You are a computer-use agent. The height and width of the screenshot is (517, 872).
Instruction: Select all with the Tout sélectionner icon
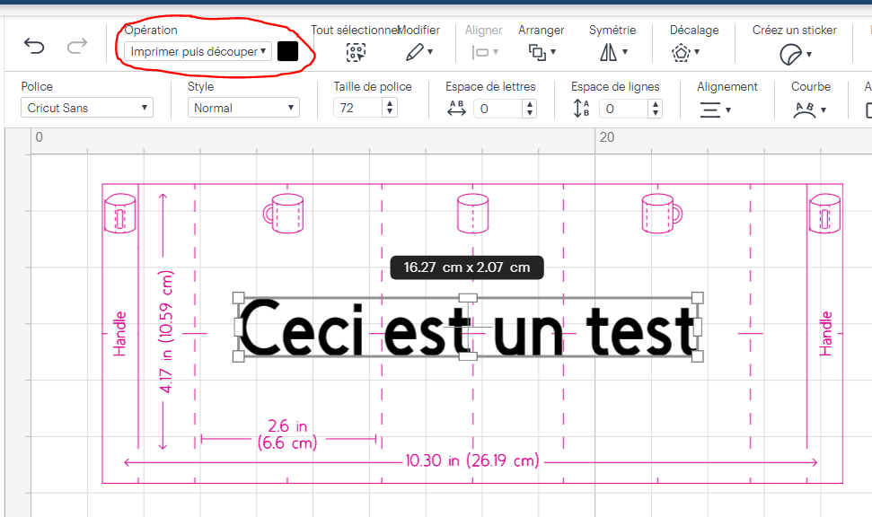tap(356, 53)
